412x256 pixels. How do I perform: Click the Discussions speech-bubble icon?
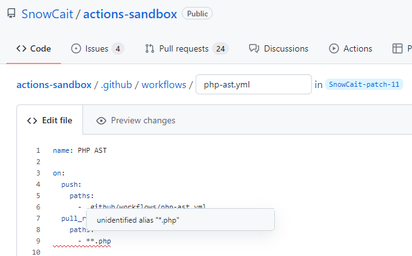254,48
